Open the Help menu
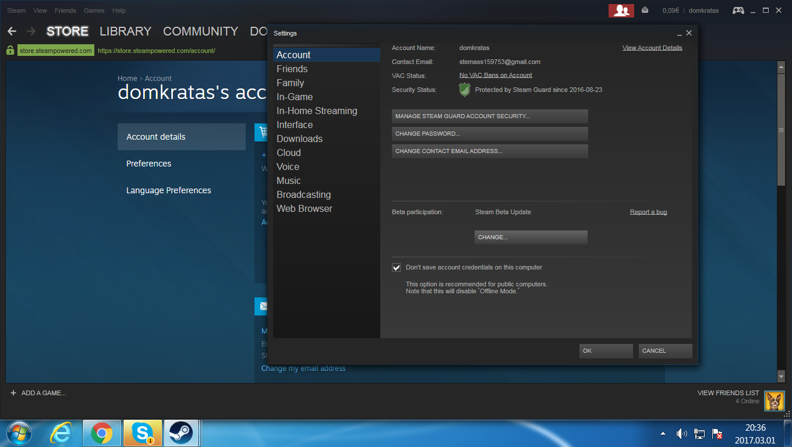The height and width of the screenshot is (447, 792). tap(119, 10)
